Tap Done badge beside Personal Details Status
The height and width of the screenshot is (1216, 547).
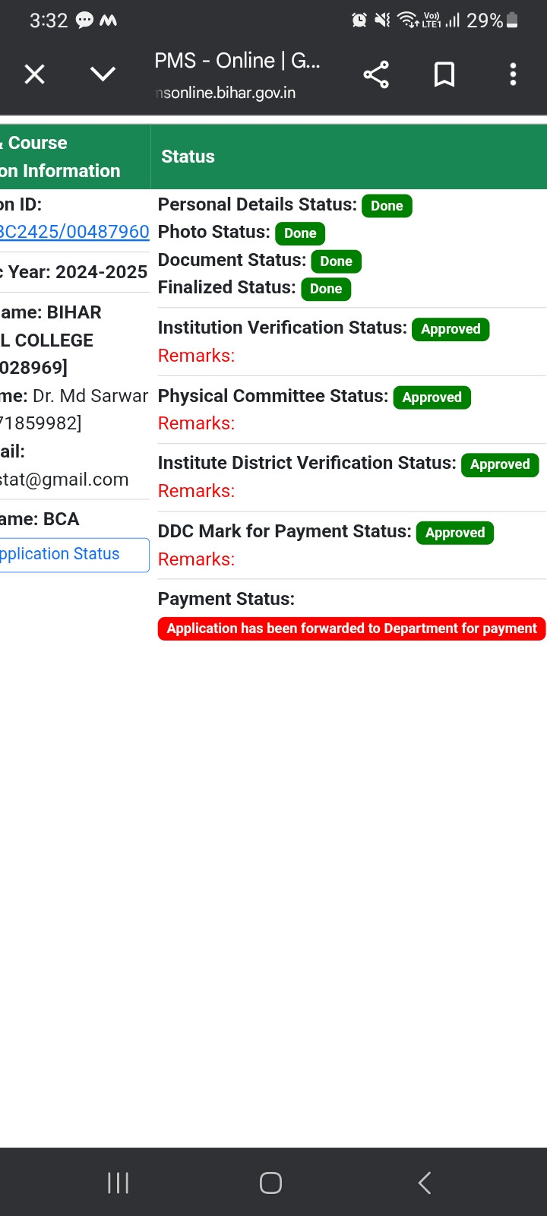(387, 206)
